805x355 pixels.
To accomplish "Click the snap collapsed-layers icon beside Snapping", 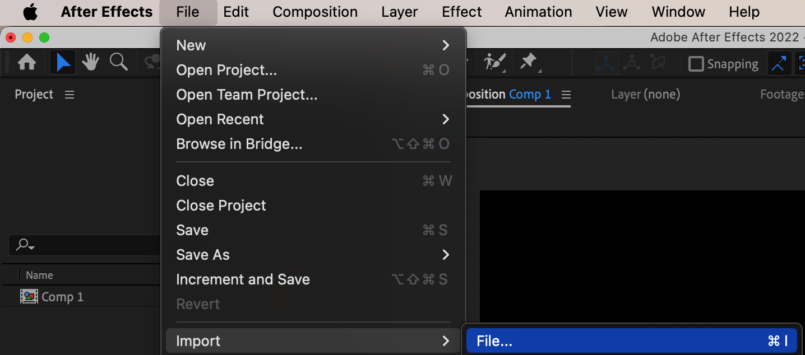I will [778, 64].
